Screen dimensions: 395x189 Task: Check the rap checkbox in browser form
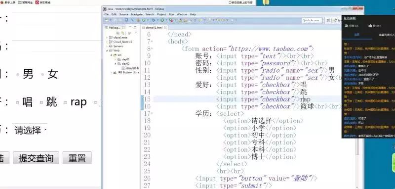pos(65,102)
